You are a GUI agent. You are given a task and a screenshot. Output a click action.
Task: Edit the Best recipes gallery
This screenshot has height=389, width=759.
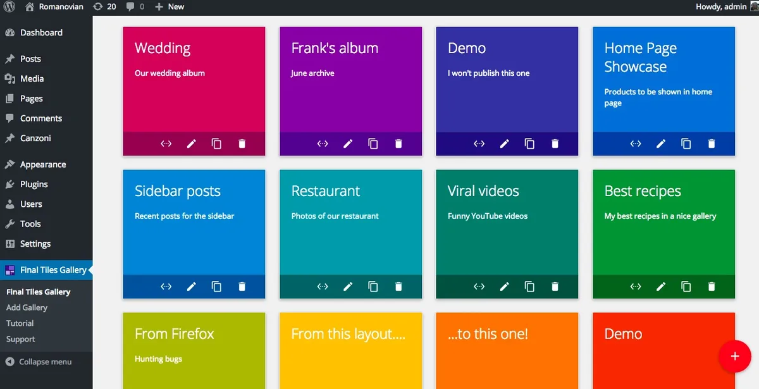661,287
